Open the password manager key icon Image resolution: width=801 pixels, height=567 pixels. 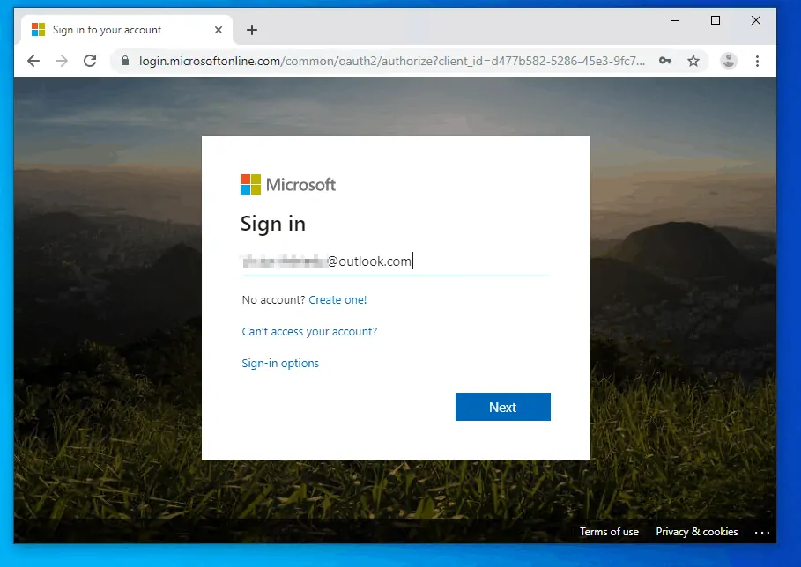pyautogui.click(x=665, y=61)
